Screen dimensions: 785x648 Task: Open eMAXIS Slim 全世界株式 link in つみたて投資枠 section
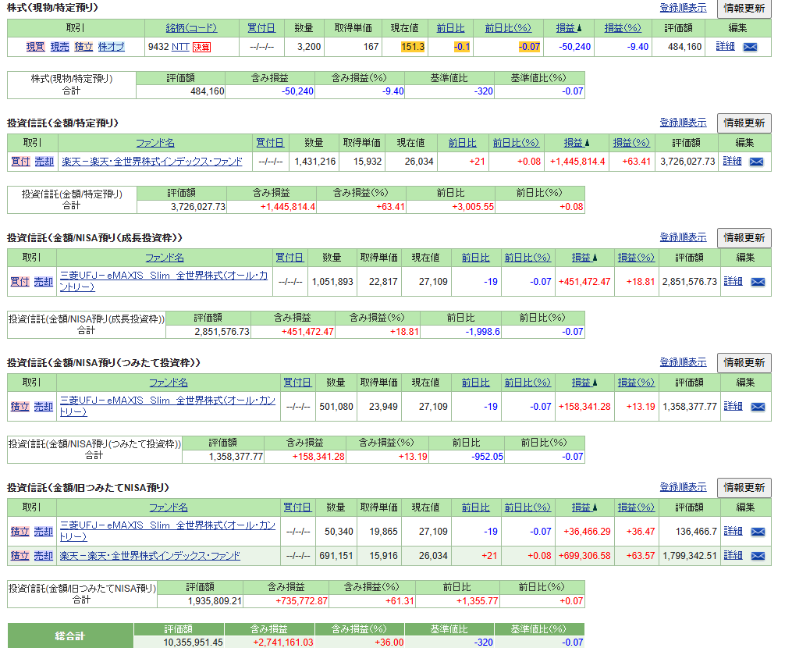(168, 406)
